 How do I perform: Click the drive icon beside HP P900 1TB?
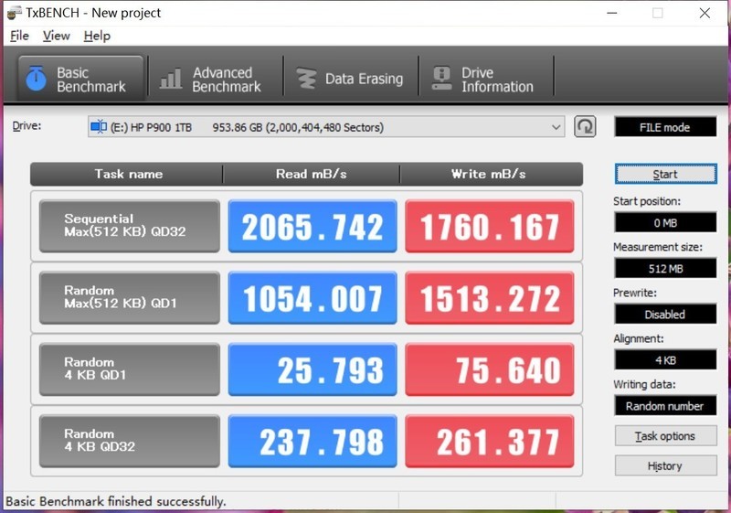click(99, 127)
